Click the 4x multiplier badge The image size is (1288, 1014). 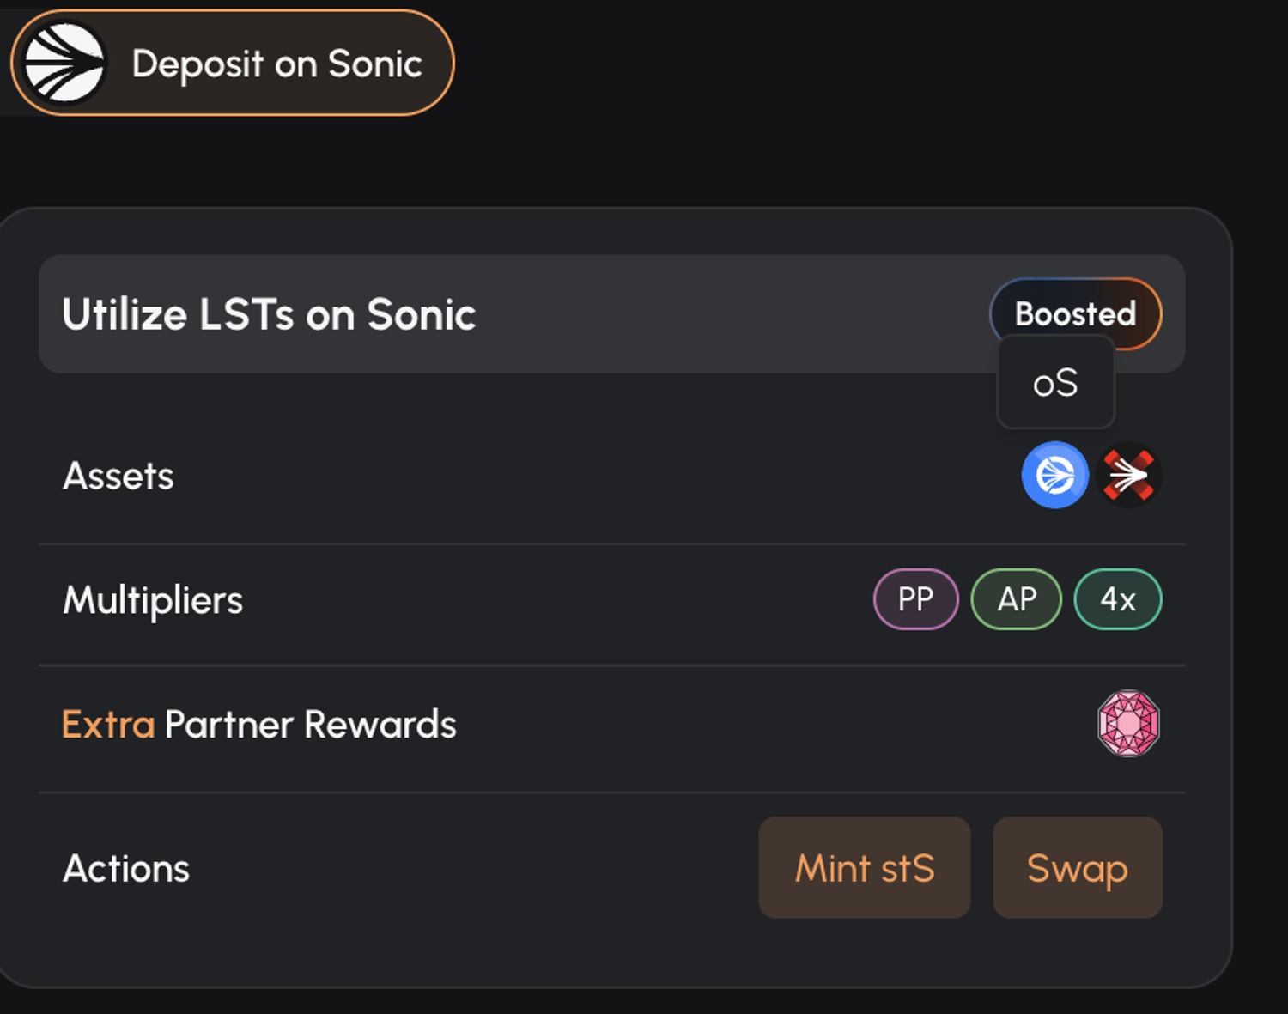[1118, 599]
